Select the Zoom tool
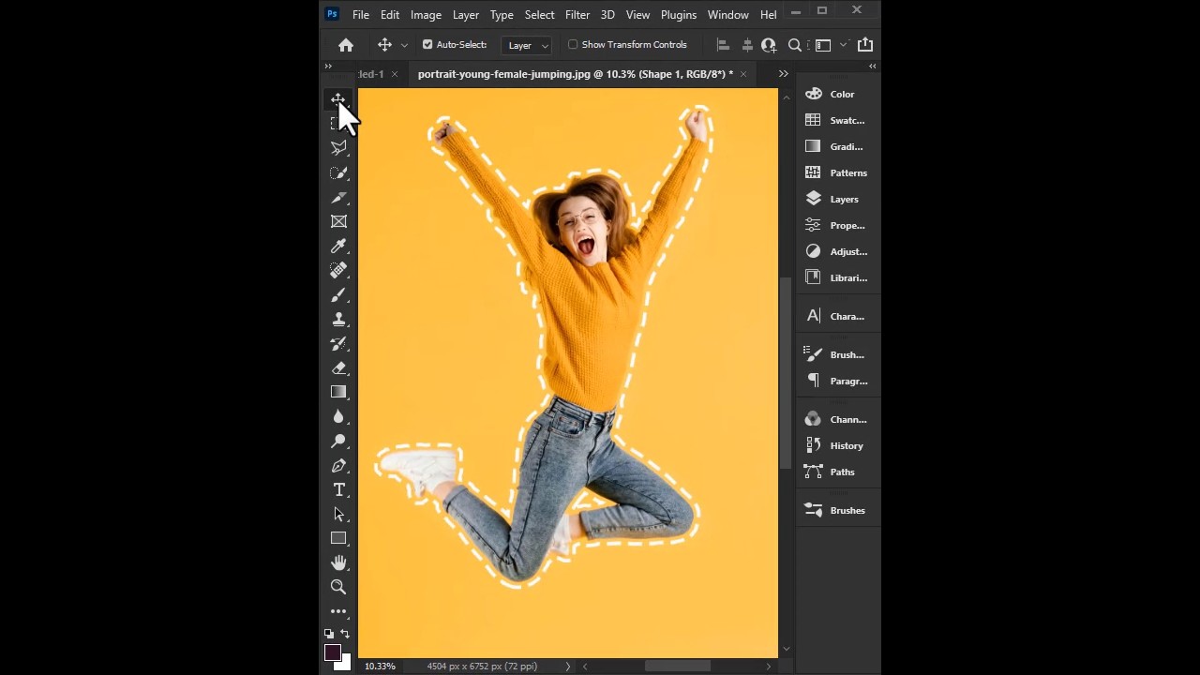Screen dimensions: 1200x675 [338, 587]
